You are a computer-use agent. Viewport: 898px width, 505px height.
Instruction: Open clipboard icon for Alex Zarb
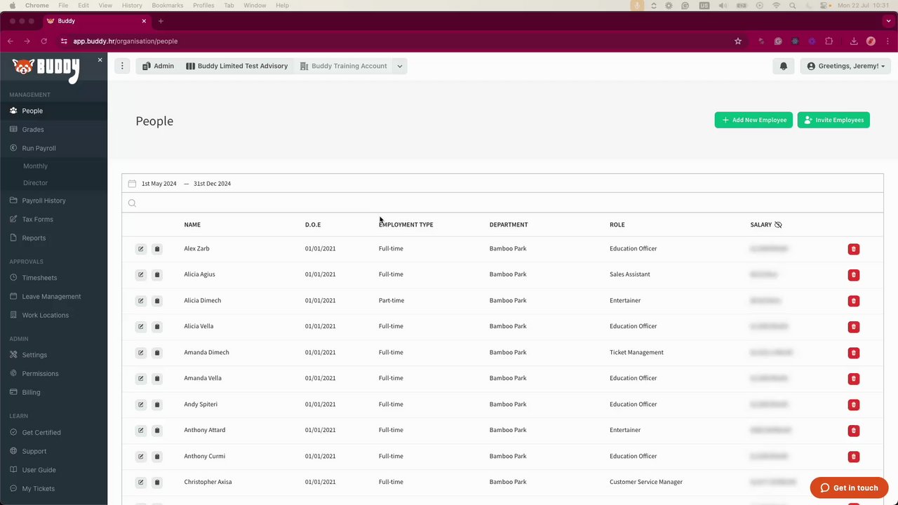click(157, 249)
